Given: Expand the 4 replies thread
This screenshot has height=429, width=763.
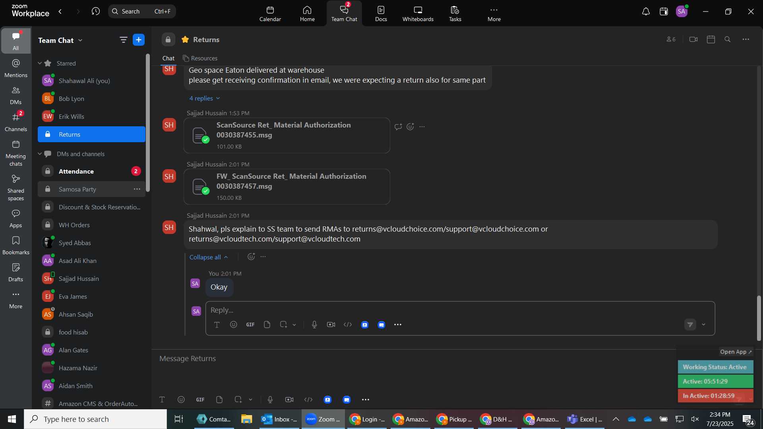Looking at the screenshot, I should tap(204, 98).
